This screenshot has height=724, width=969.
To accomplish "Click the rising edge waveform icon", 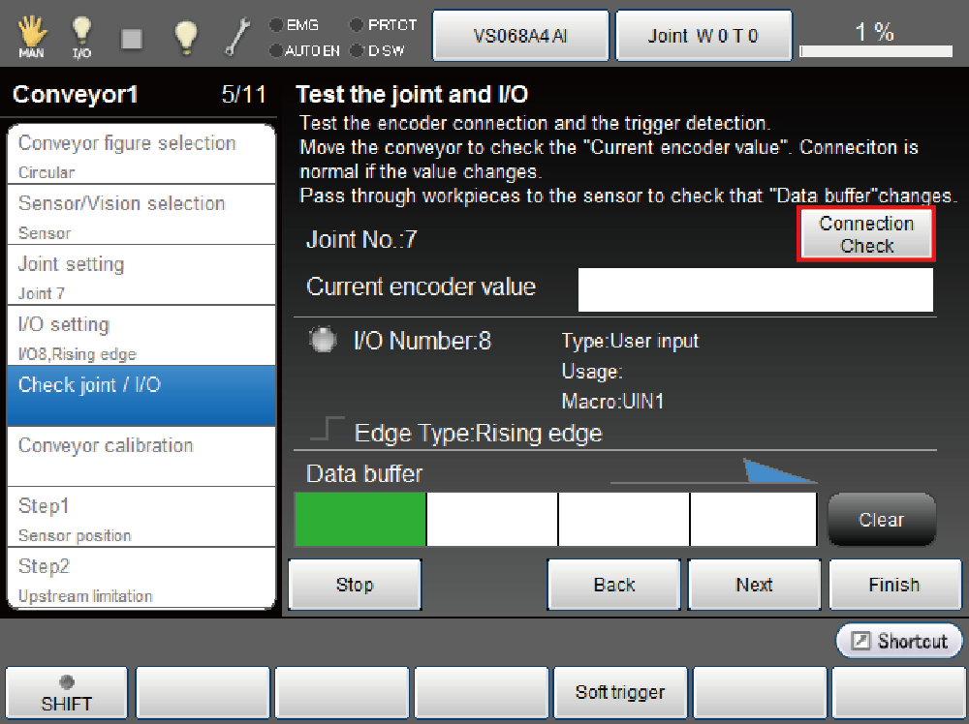I will tap(333, 430).
